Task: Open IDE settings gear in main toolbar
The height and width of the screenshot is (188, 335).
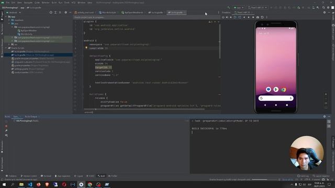Action: coord(328,7)
